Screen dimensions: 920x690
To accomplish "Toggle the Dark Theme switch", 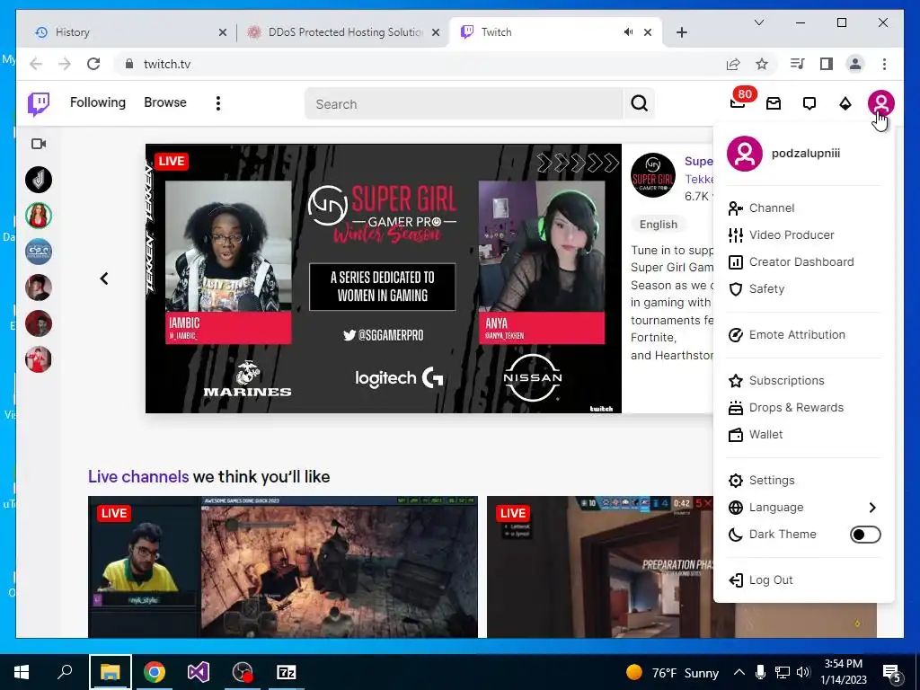I will click(x=865, y=535).
